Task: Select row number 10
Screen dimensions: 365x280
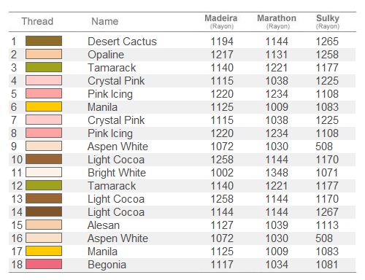Action: pyautogui.click(x=17, y=160)
